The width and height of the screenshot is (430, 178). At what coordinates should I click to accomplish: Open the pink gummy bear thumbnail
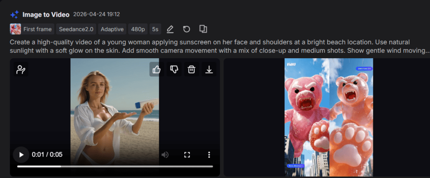pos(328,117)
